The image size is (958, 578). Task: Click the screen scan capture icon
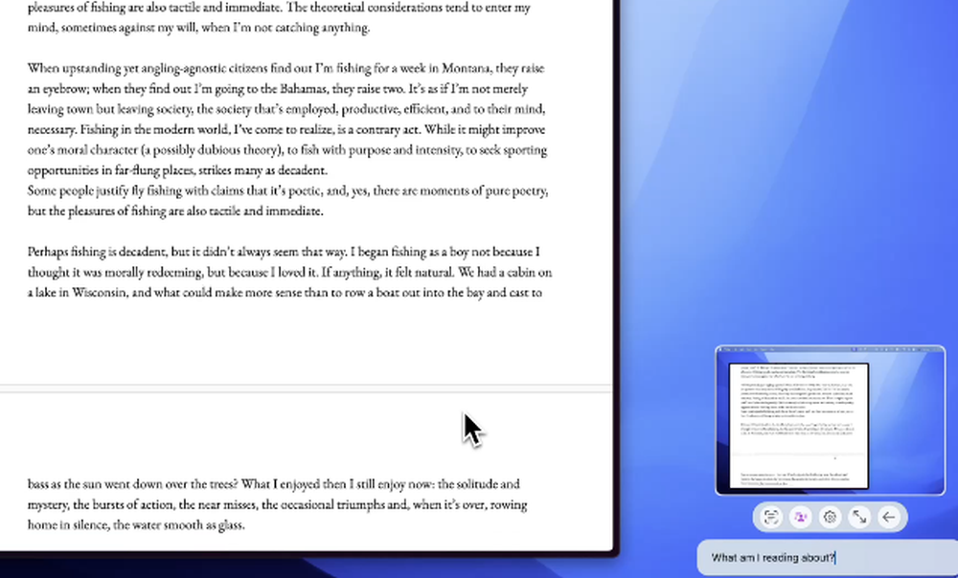pos(771,517)
